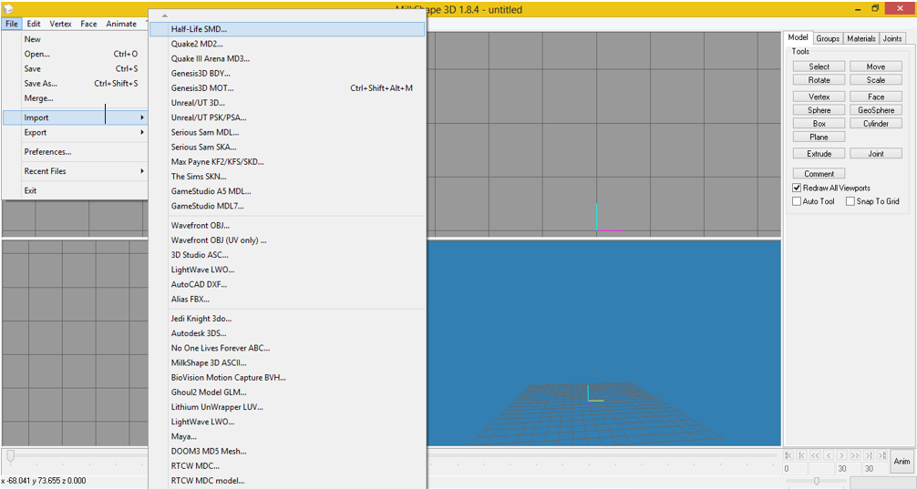Image resolution: width=917 pixels, height=489 pixels.
Task: Click the first total frames field showing 30
Action: [x=848, y=469]
